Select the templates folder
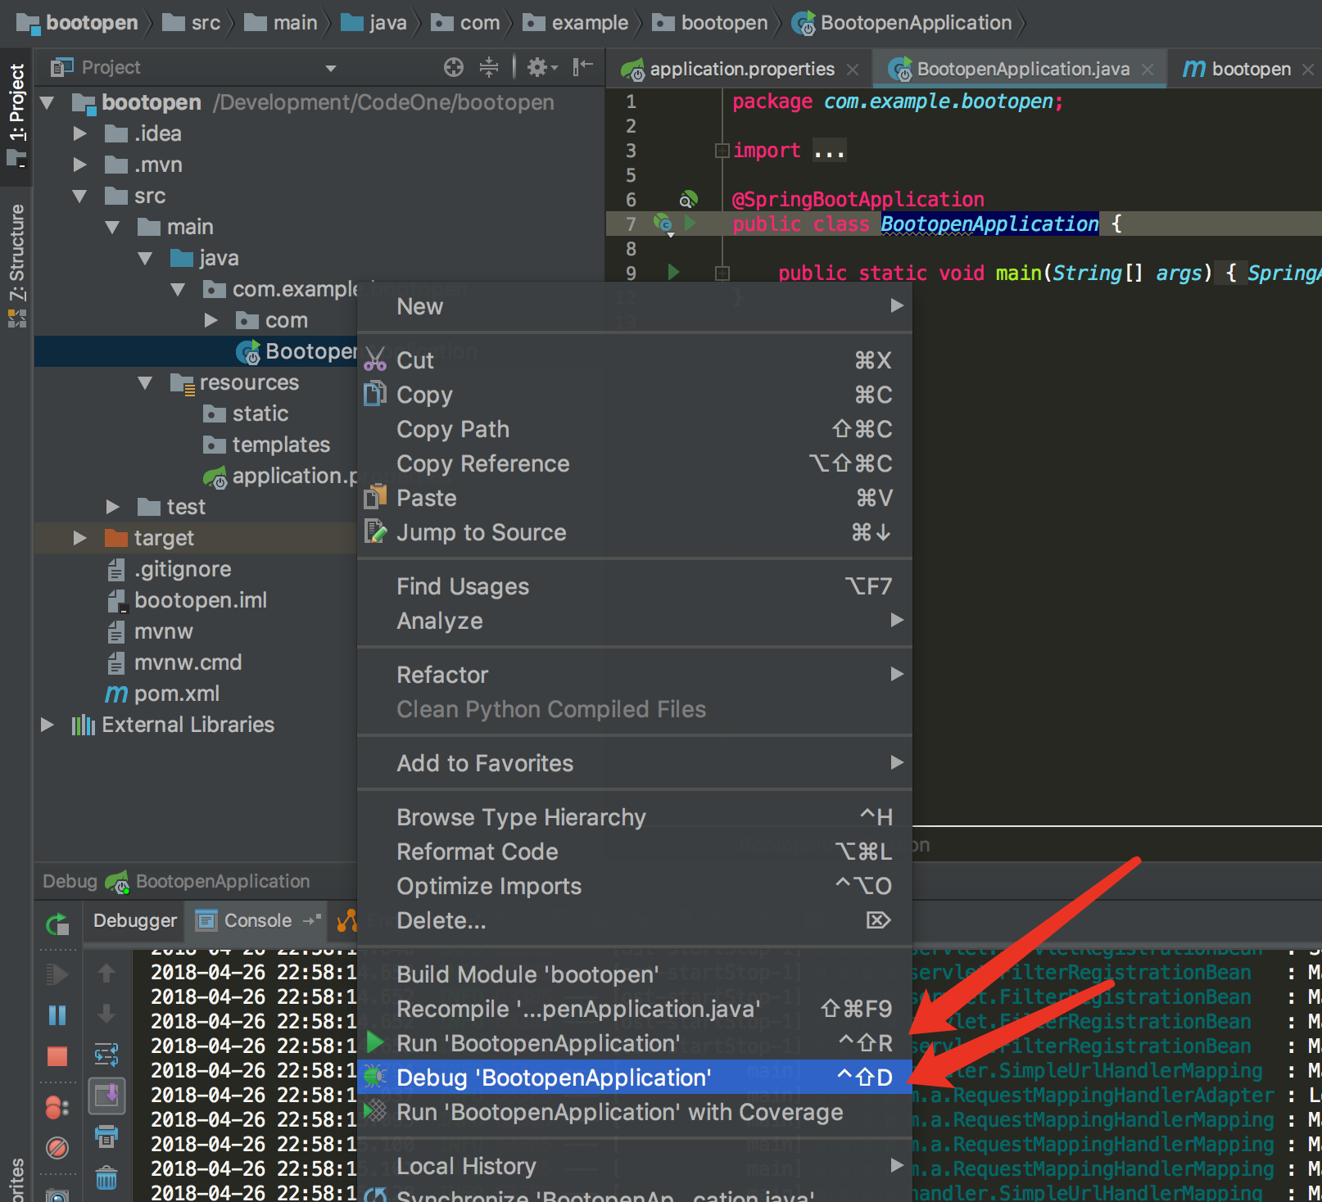Image resolution: width=1322 pixels, height=1202 pixels. pyautogui.click(x=266, y=445)
